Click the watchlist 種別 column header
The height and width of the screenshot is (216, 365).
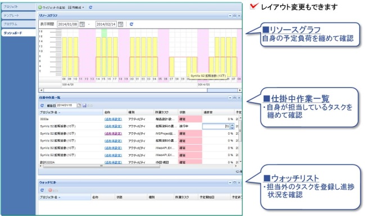coord(161,197)
